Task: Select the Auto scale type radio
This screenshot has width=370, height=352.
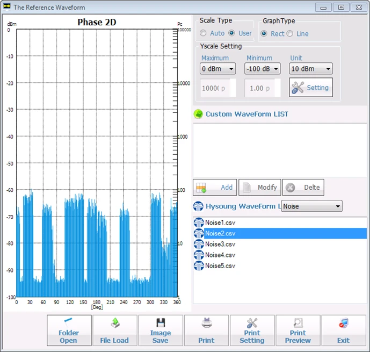Action: (203, 33)
